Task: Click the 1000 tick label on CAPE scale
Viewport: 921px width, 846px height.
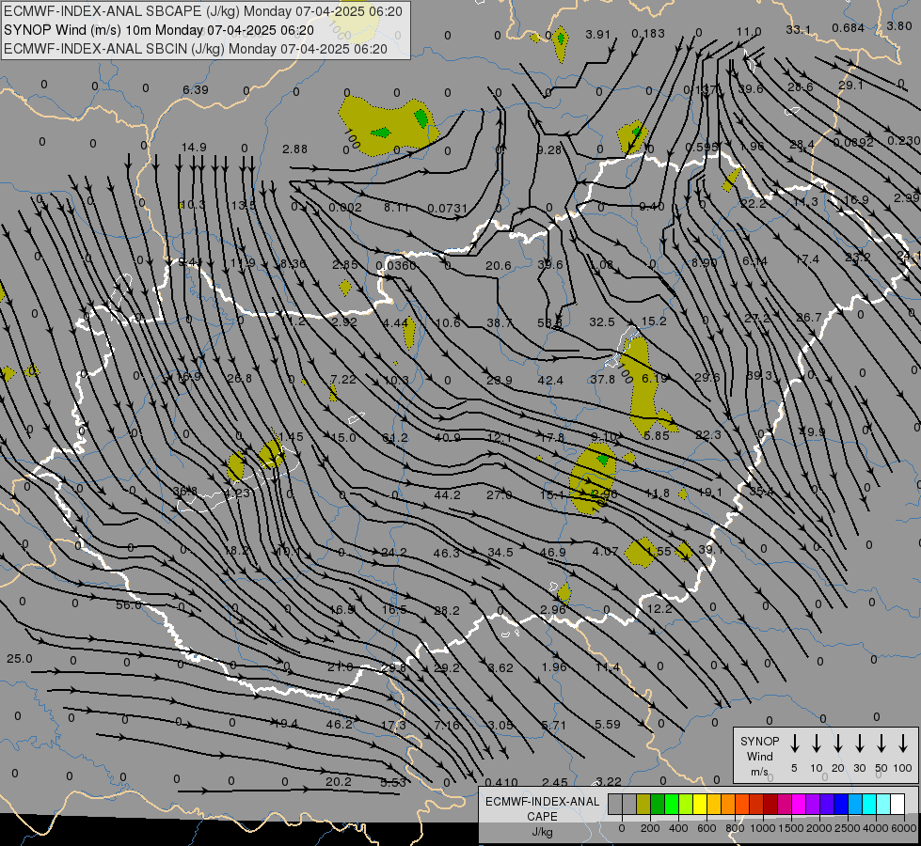Action: click(x=762, y=828)
